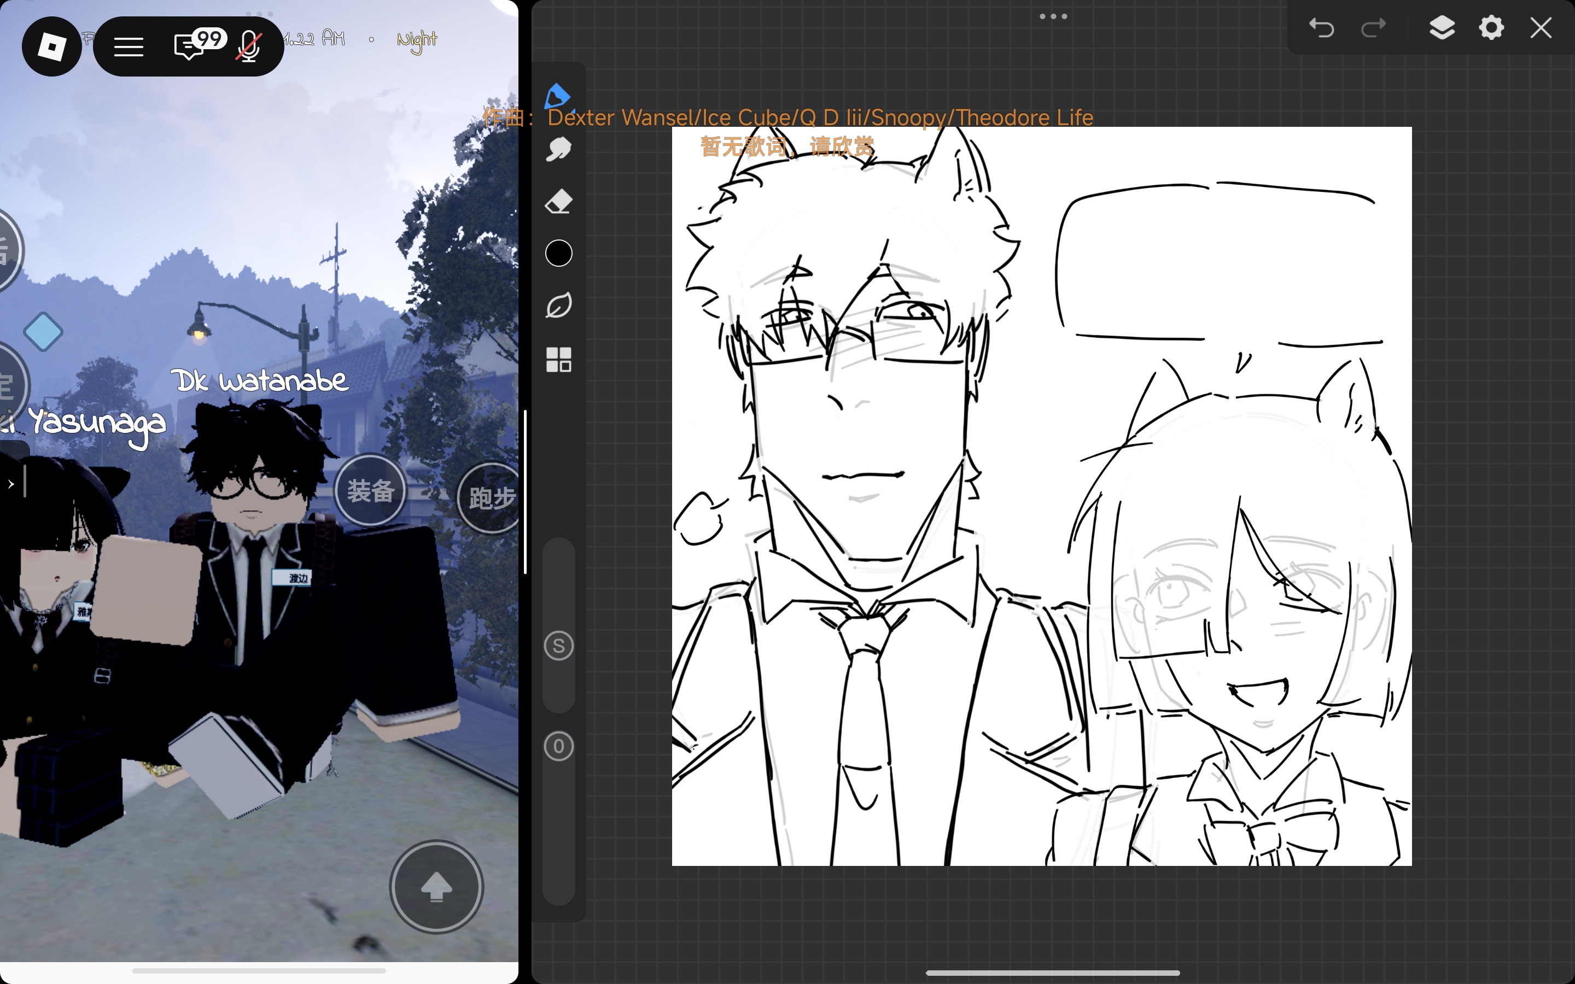Select the blue pencil brush tool
The image size is (1575, 984).
tap(558, 96)
